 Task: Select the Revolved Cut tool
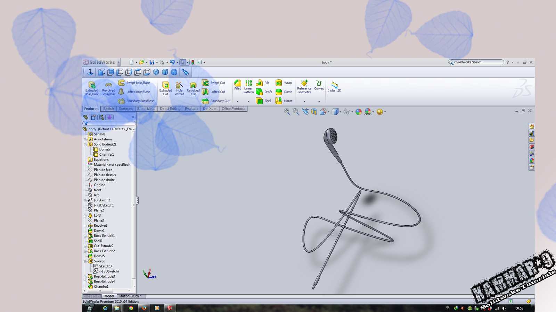pos(193,88)
